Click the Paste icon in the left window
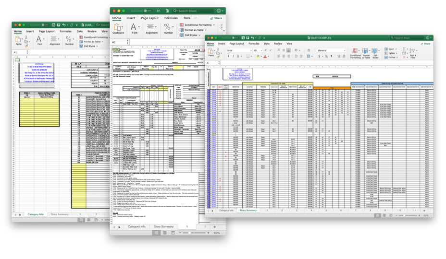The image size is (446, 259). coord(18,39)
